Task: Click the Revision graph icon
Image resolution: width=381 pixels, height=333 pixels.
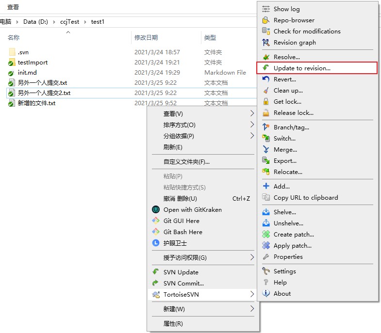Action: [x=265, y=42]
